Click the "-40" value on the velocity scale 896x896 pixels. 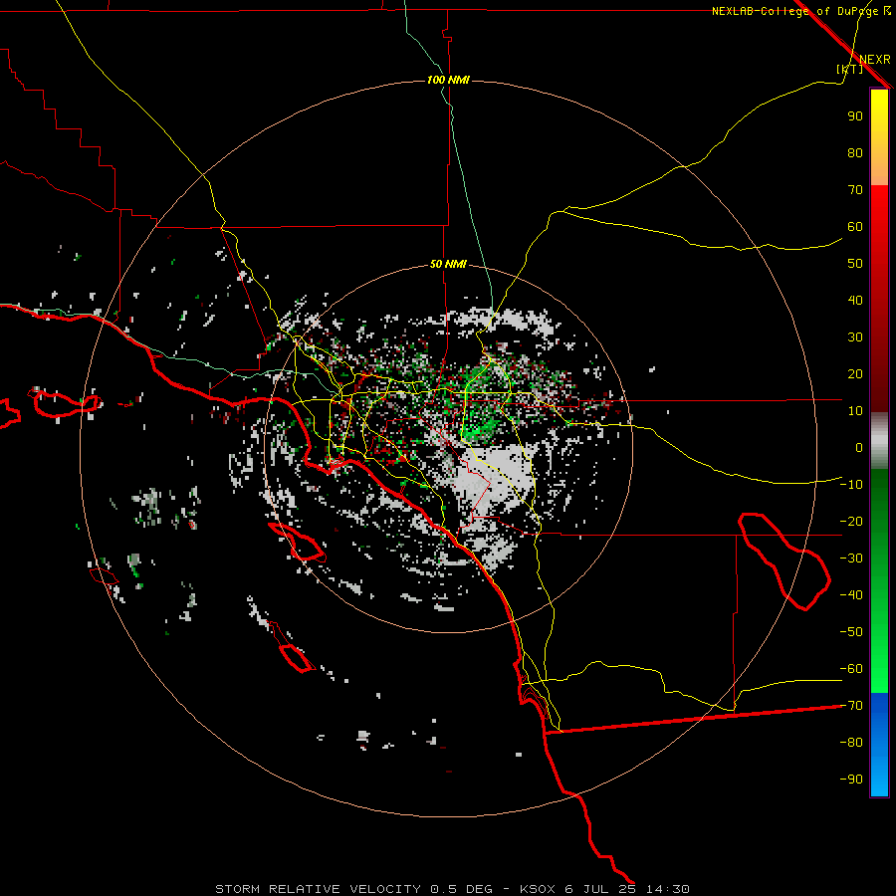[851, 595]
